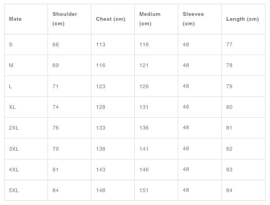270x205 pixels.
Task: Select the "Medium (cm)" header cell
Action: click(x=150, y=19)
